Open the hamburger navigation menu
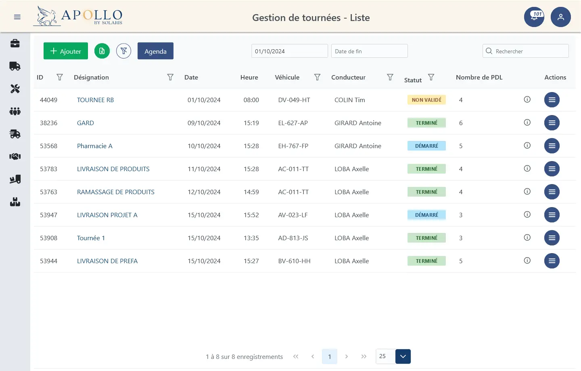This screenshot has height=371, width=581. tap(17, 17)
